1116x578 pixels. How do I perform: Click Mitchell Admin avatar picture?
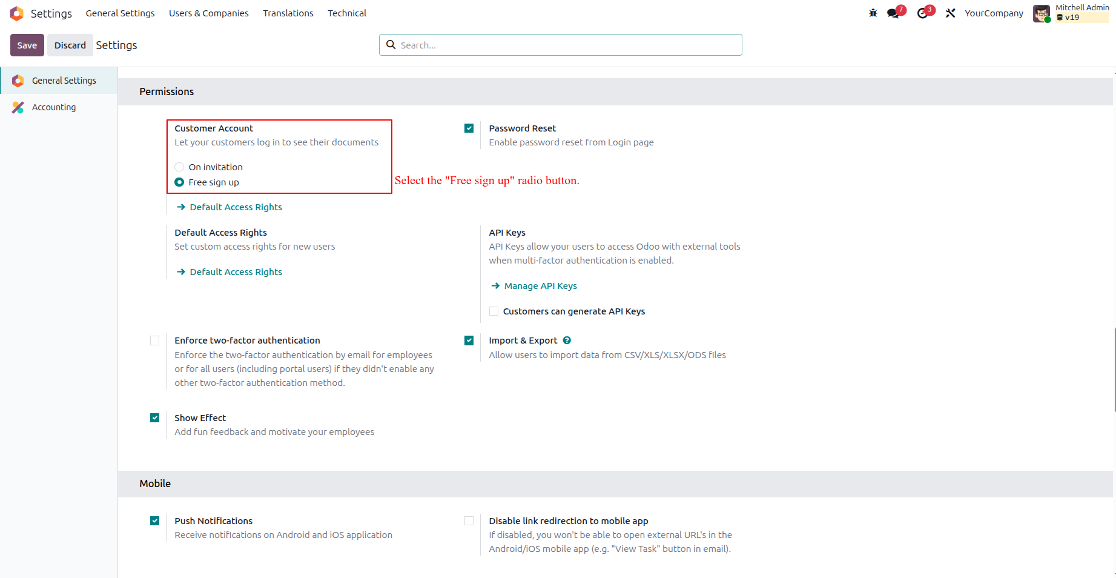pos(1042,13)
